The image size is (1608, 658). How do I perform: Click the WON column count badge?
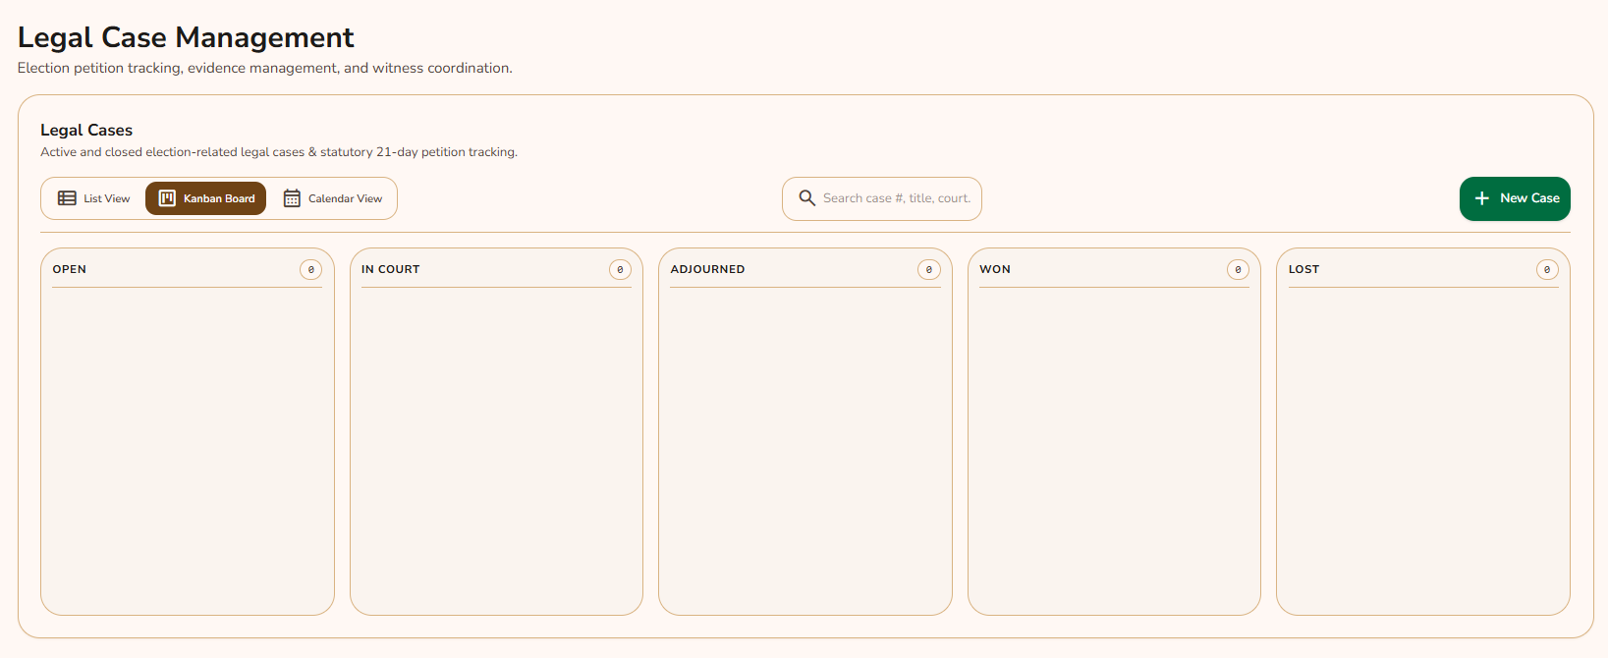(1238, 269)
